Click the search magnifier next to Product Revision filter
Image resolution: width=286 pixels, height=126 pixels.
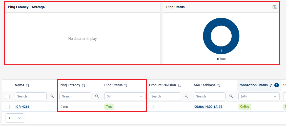pos(187,96)
